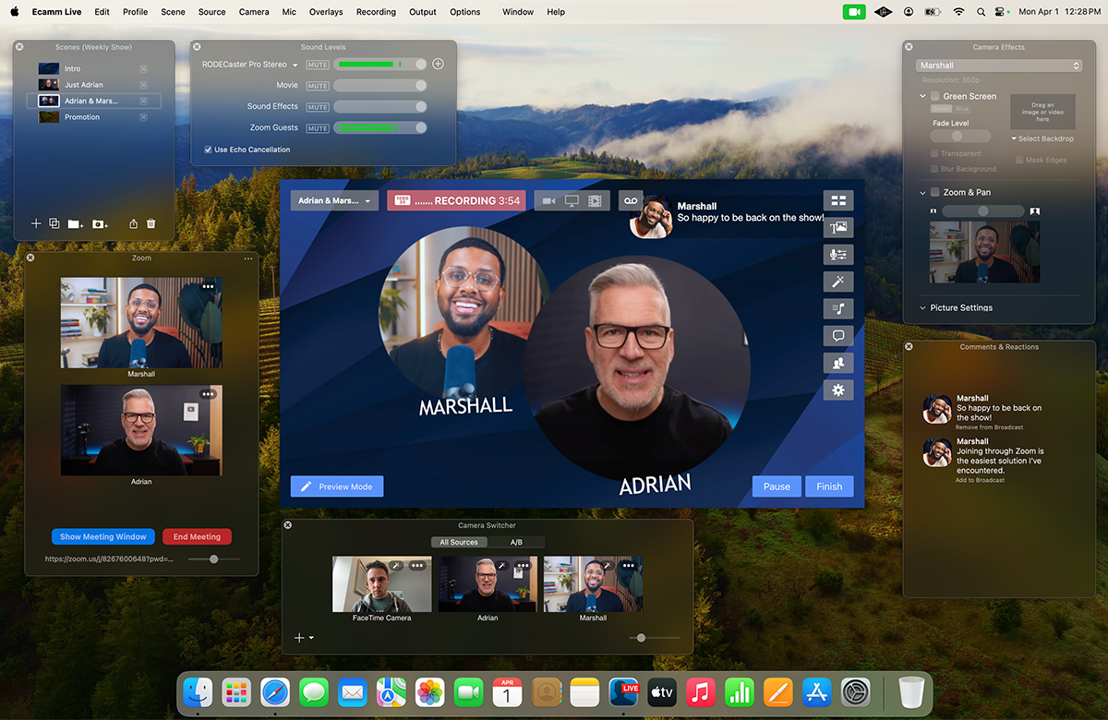The width and height of the screenshot is (1108, 720).
Task: Enable Use Echo Cancellation
Action: point(208,149)
